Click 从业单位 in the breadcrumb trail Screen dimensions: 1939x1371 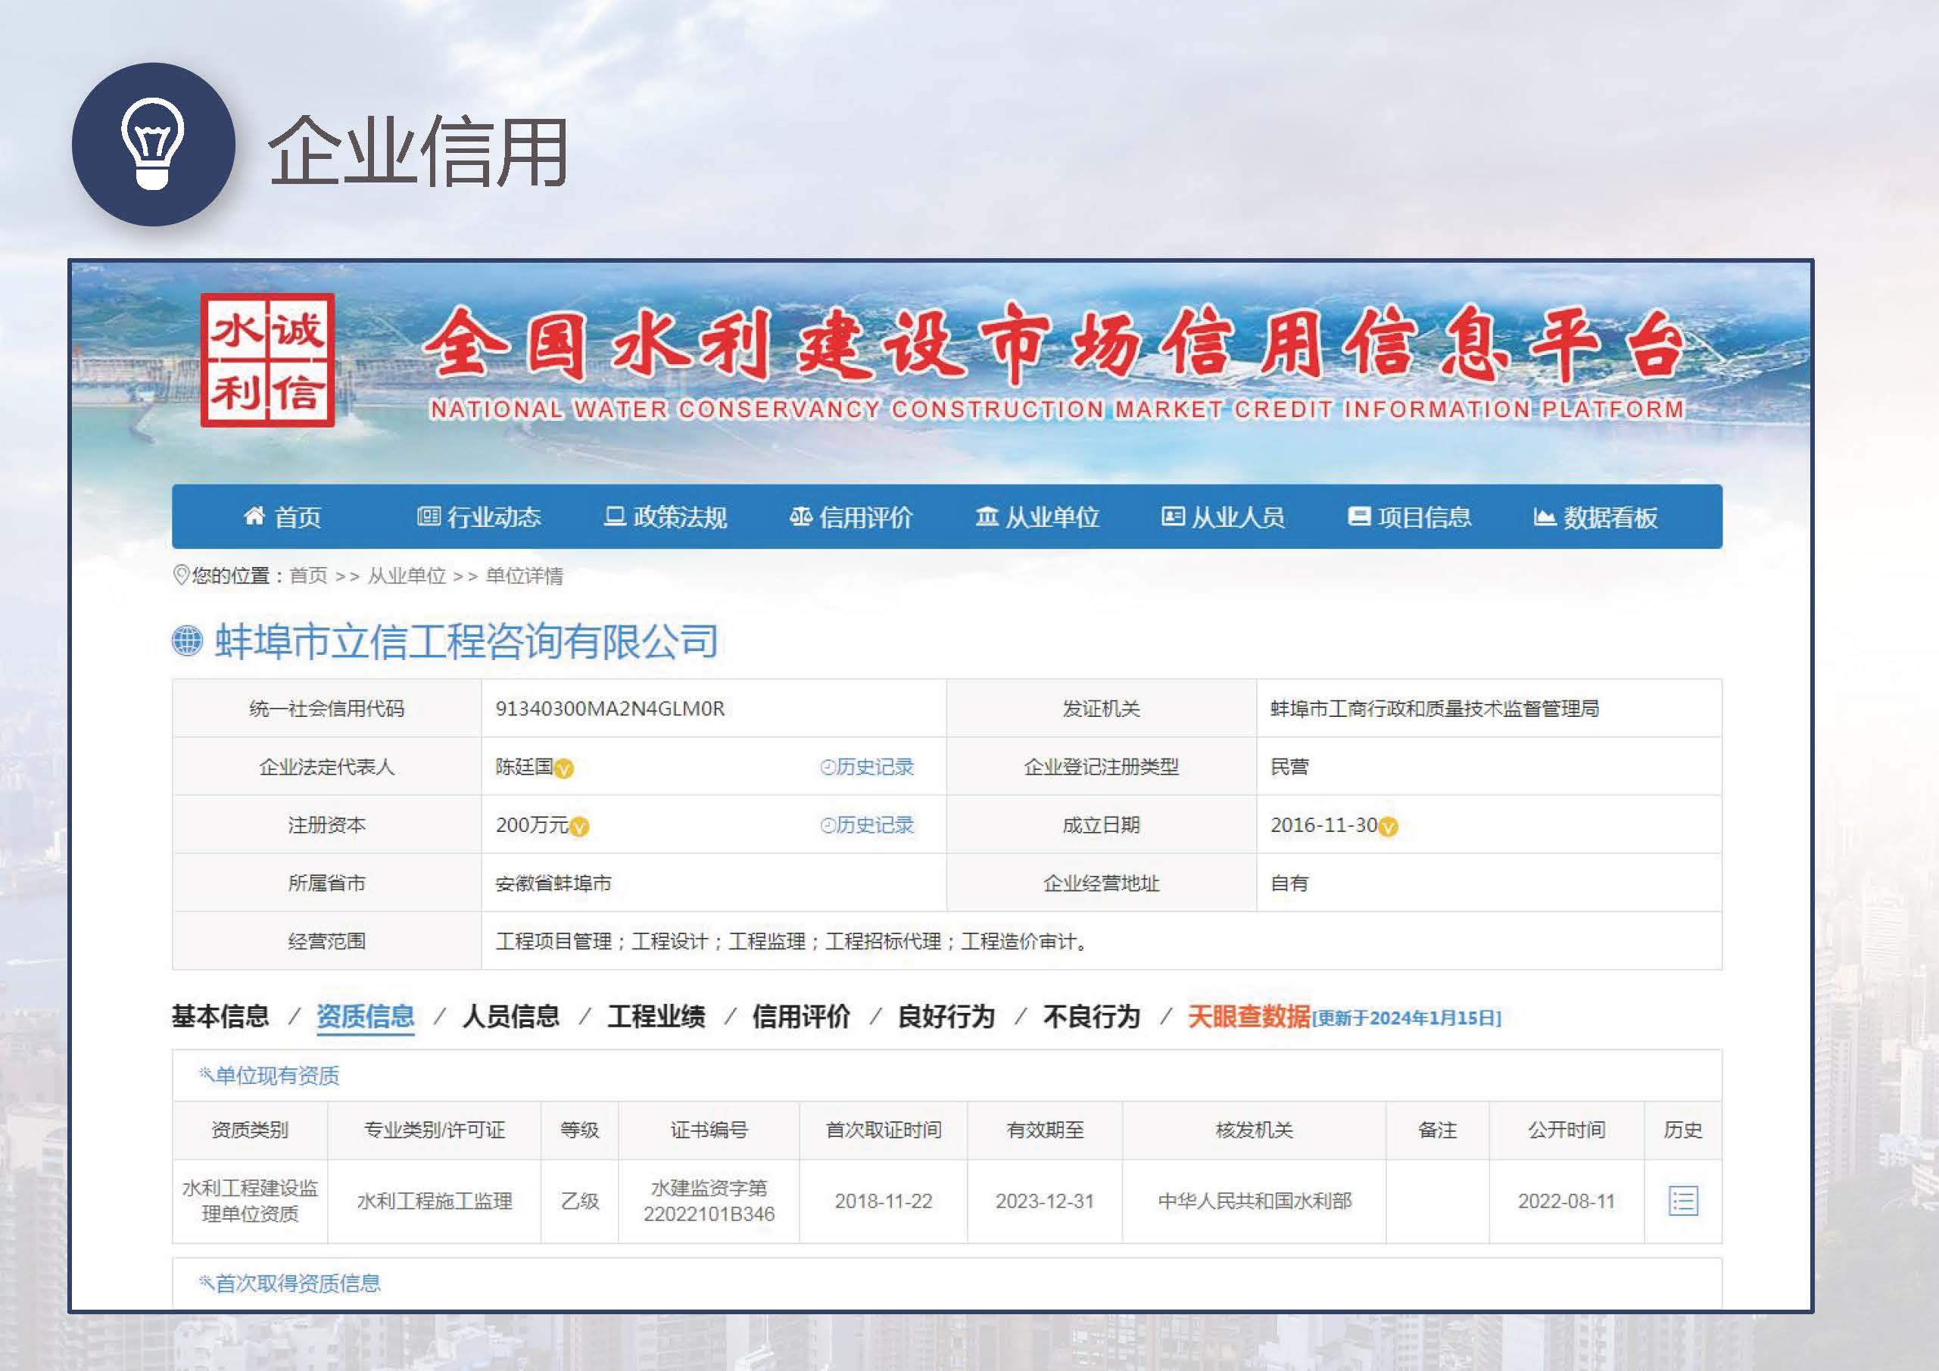click(407, 576)
